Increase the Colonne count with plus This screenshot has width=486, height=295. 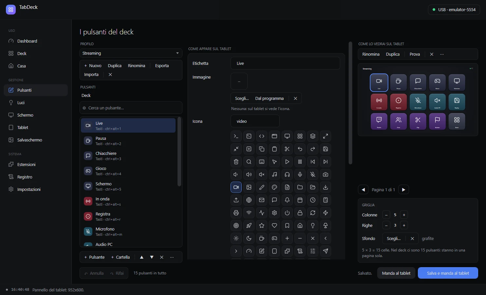404,215
